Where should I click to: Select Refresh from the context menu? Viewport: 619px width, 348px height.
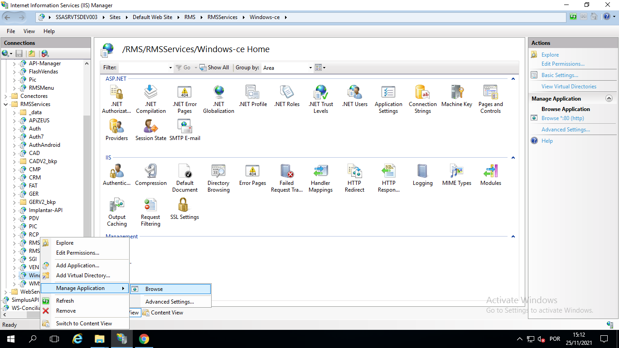point(85,301)
